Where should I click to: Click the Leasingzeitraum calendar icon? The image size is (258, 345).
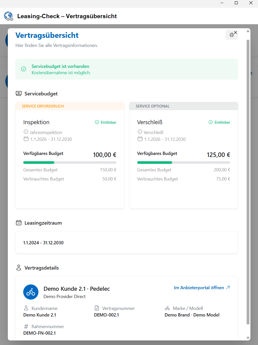(19, 223)
